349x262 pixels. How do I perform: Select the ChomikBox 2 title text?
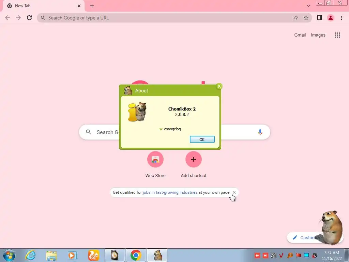coord(182,109)
